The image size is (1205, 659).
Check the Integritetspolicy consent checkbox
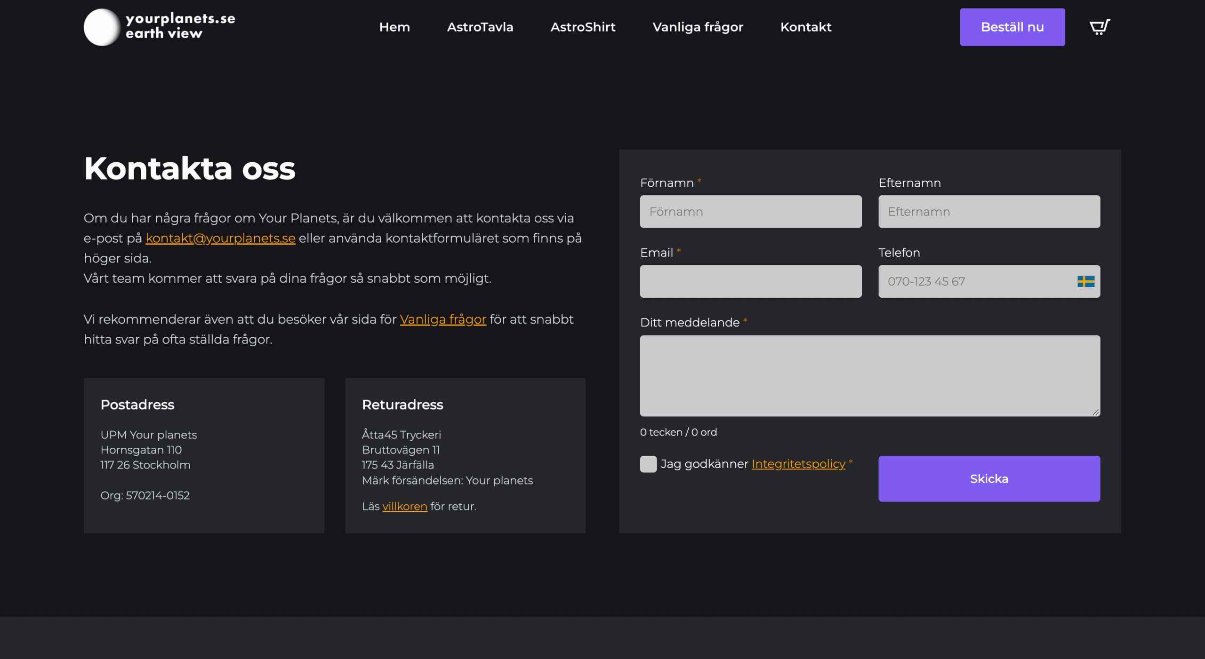click(x=648, y=464)
